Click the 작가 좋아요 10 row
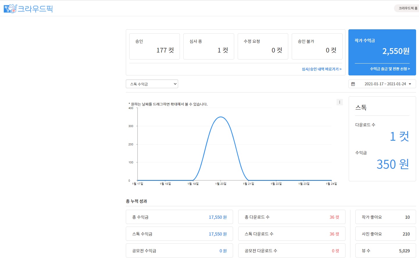 [386, 217]
